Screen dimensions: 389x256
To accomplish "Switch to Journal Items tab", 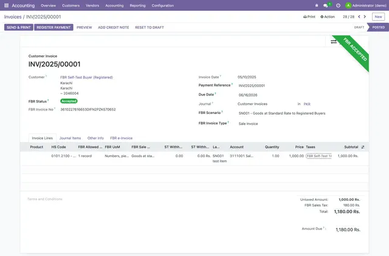I will pos(71,138).
